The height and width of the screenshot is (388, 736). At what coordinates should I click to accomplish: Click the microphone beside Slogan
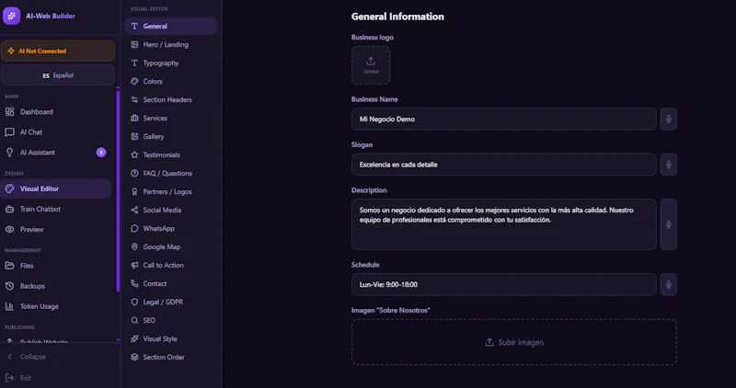[x=669, y=165]
